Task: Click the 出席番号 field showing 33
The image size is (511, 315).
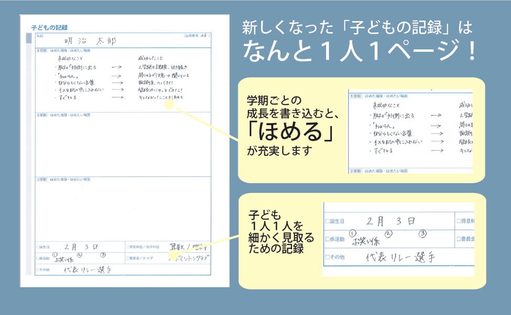Action: [197, 36]
